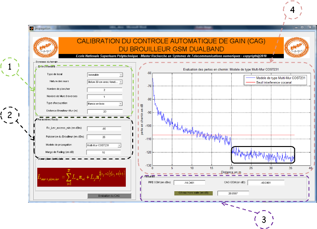Click the 'Puissance du Brouilleur (en dBm)' label
This screenshot has width=317, height=229.
pos(65,137)
